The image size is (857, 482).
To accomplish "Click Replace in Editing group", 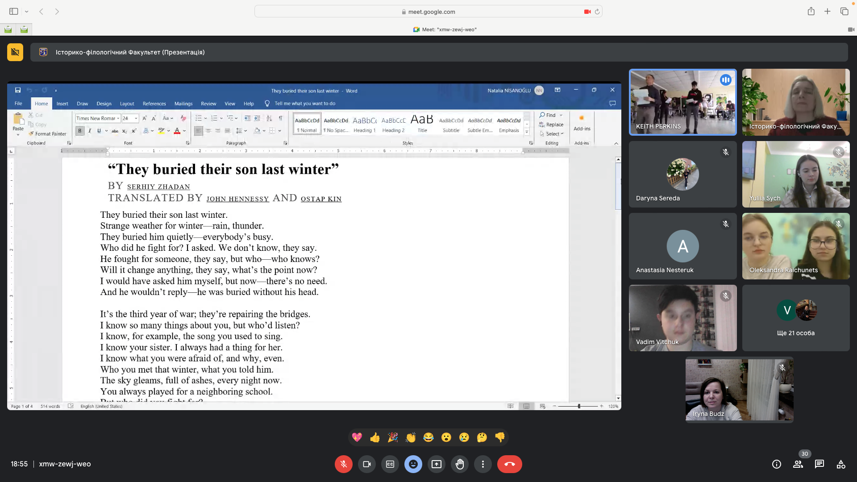I will pyautogui.click(x=551, y=125).
